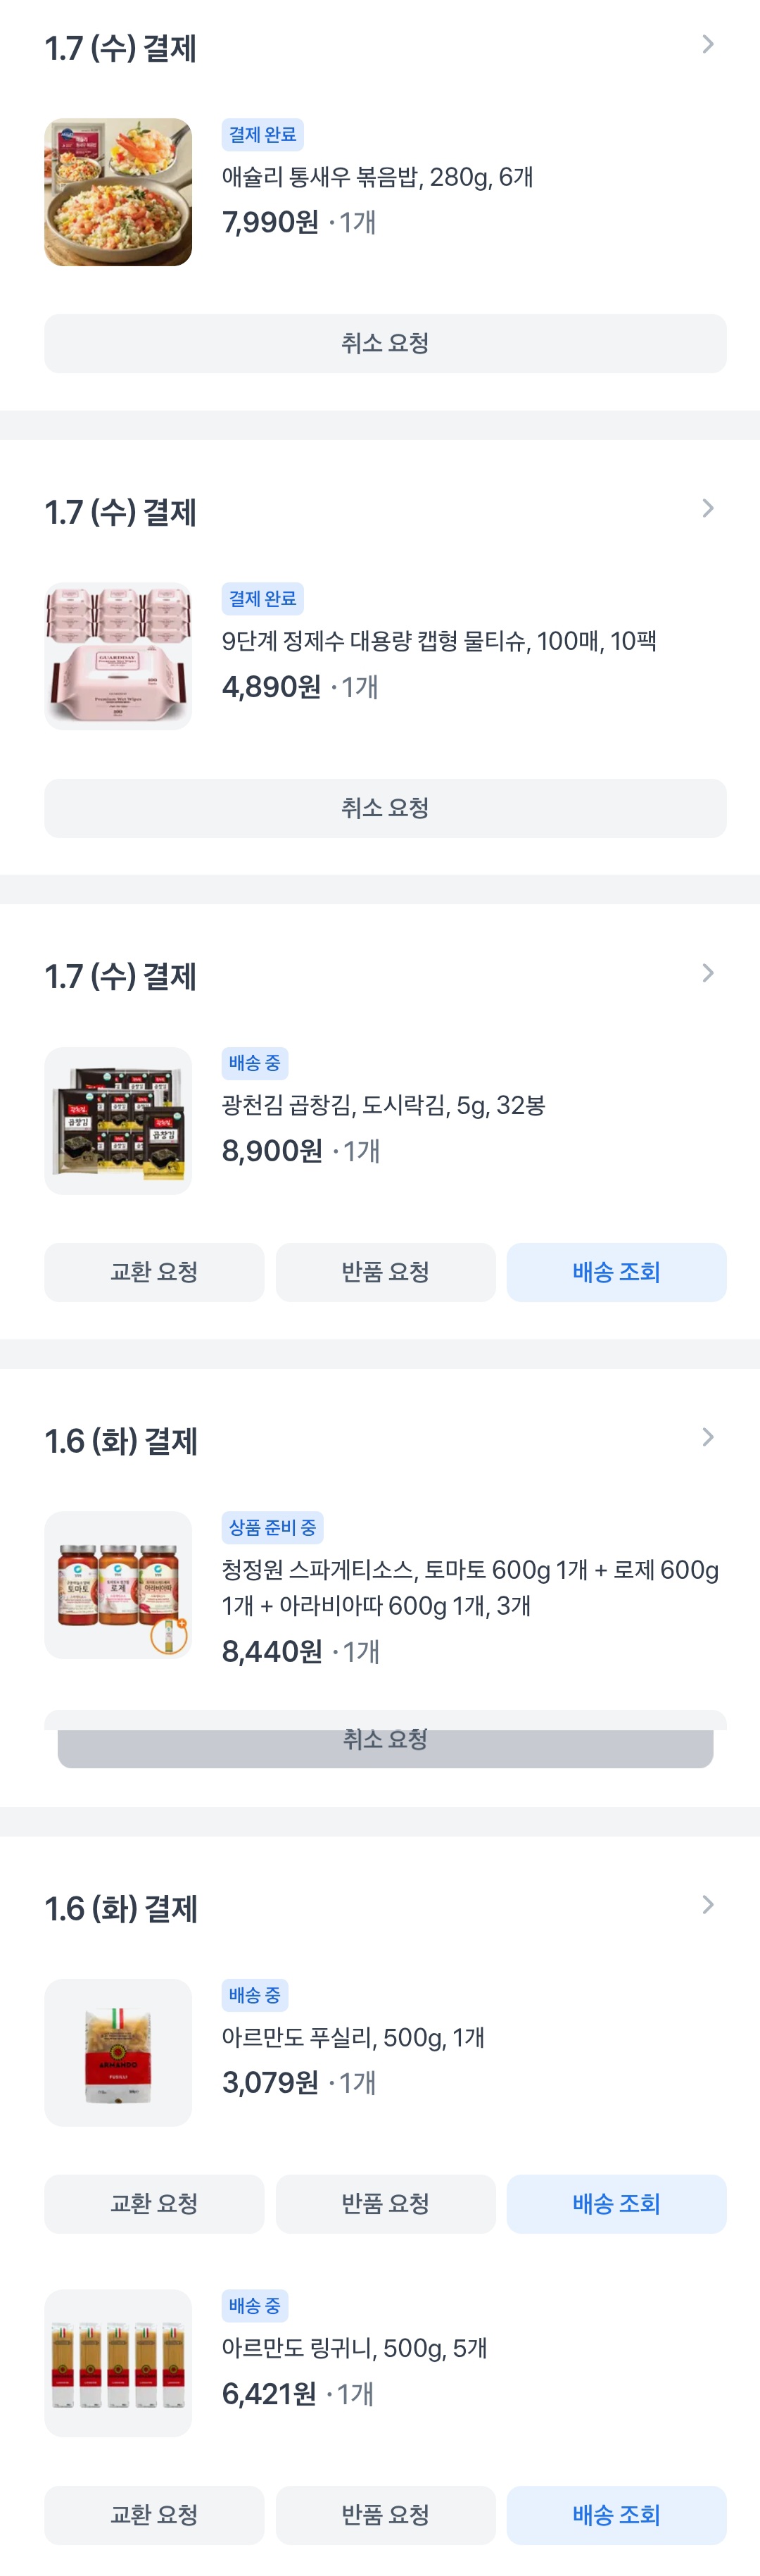Cancel the 청정원 spaghetti sauce order
The image size is (760, 2576).
coord(384,1742)
